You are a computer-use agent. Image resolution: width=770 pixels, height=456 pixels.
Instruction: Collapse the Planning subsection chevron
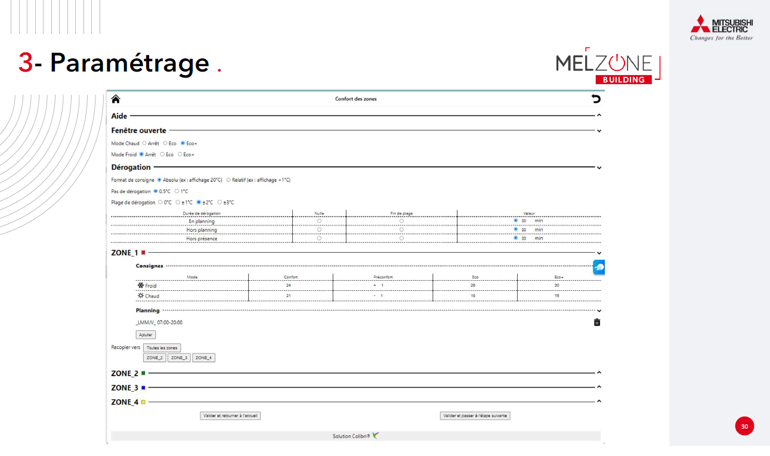(599, 311)
